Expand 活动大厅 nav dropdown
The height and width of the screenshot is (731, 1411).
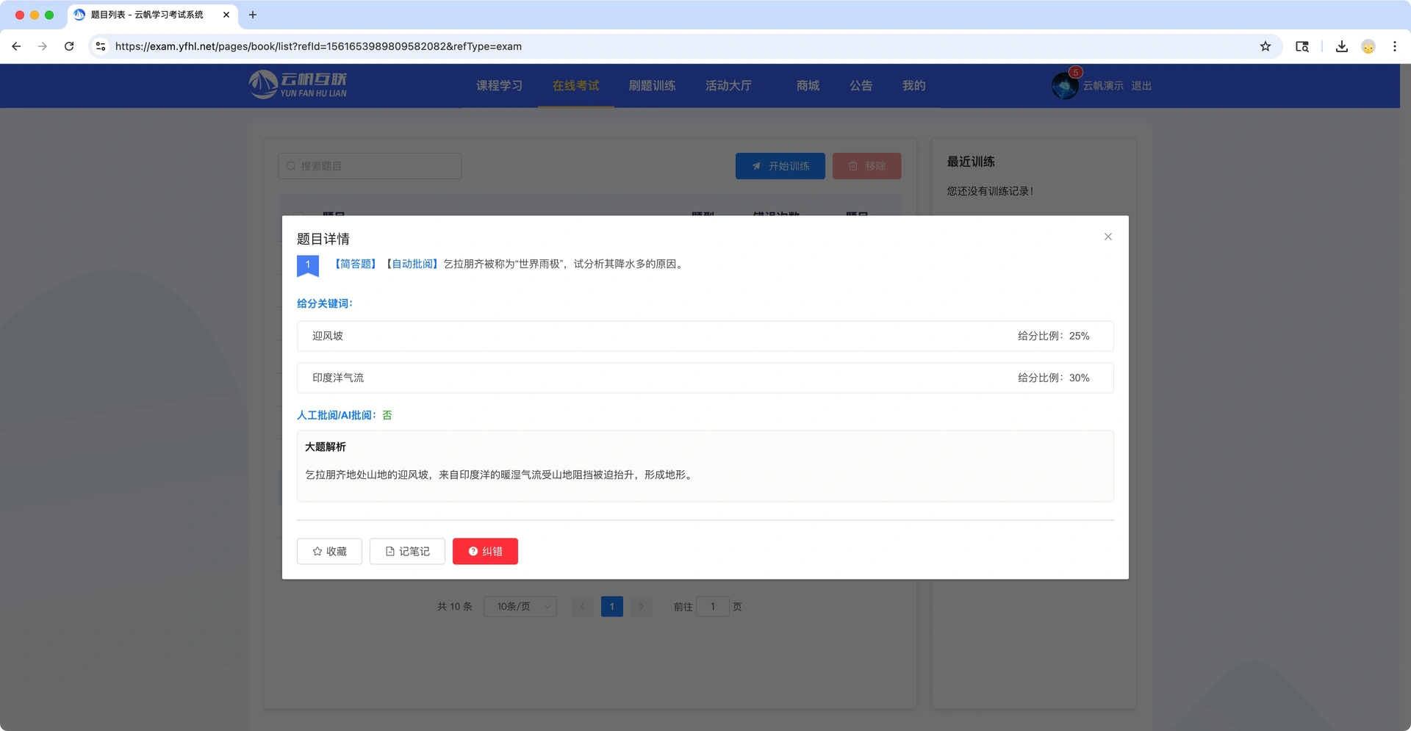pos(736,86)
